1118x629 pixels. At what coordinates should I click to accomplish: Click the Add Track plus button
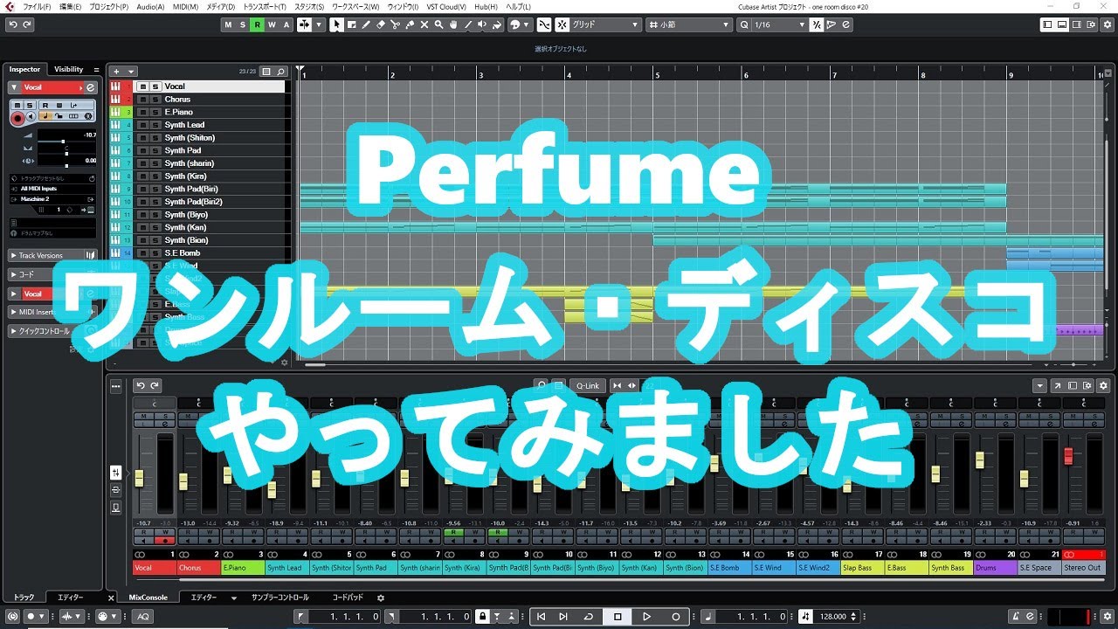click(116, 71)
